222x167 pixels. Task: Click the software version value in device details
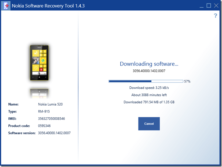tap(54, 133)
